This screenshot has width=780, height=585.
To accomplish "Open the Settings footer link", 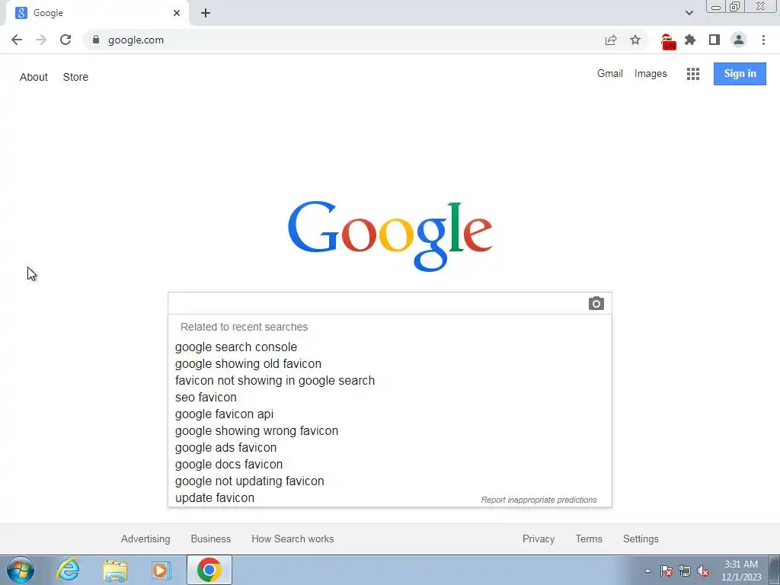I will [641, 539].
